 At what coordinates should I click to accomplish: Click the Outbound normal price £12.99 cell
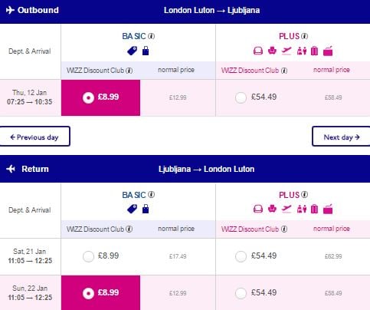178,97
